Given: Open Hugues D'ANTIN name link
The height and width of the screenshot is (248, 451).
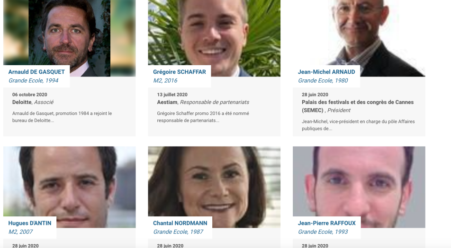Looking at the screenshot, I should tap(30, 223).
